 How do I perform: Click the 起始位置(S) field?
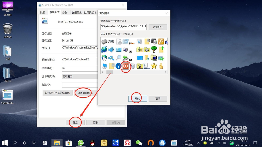[x=80, y=60]
